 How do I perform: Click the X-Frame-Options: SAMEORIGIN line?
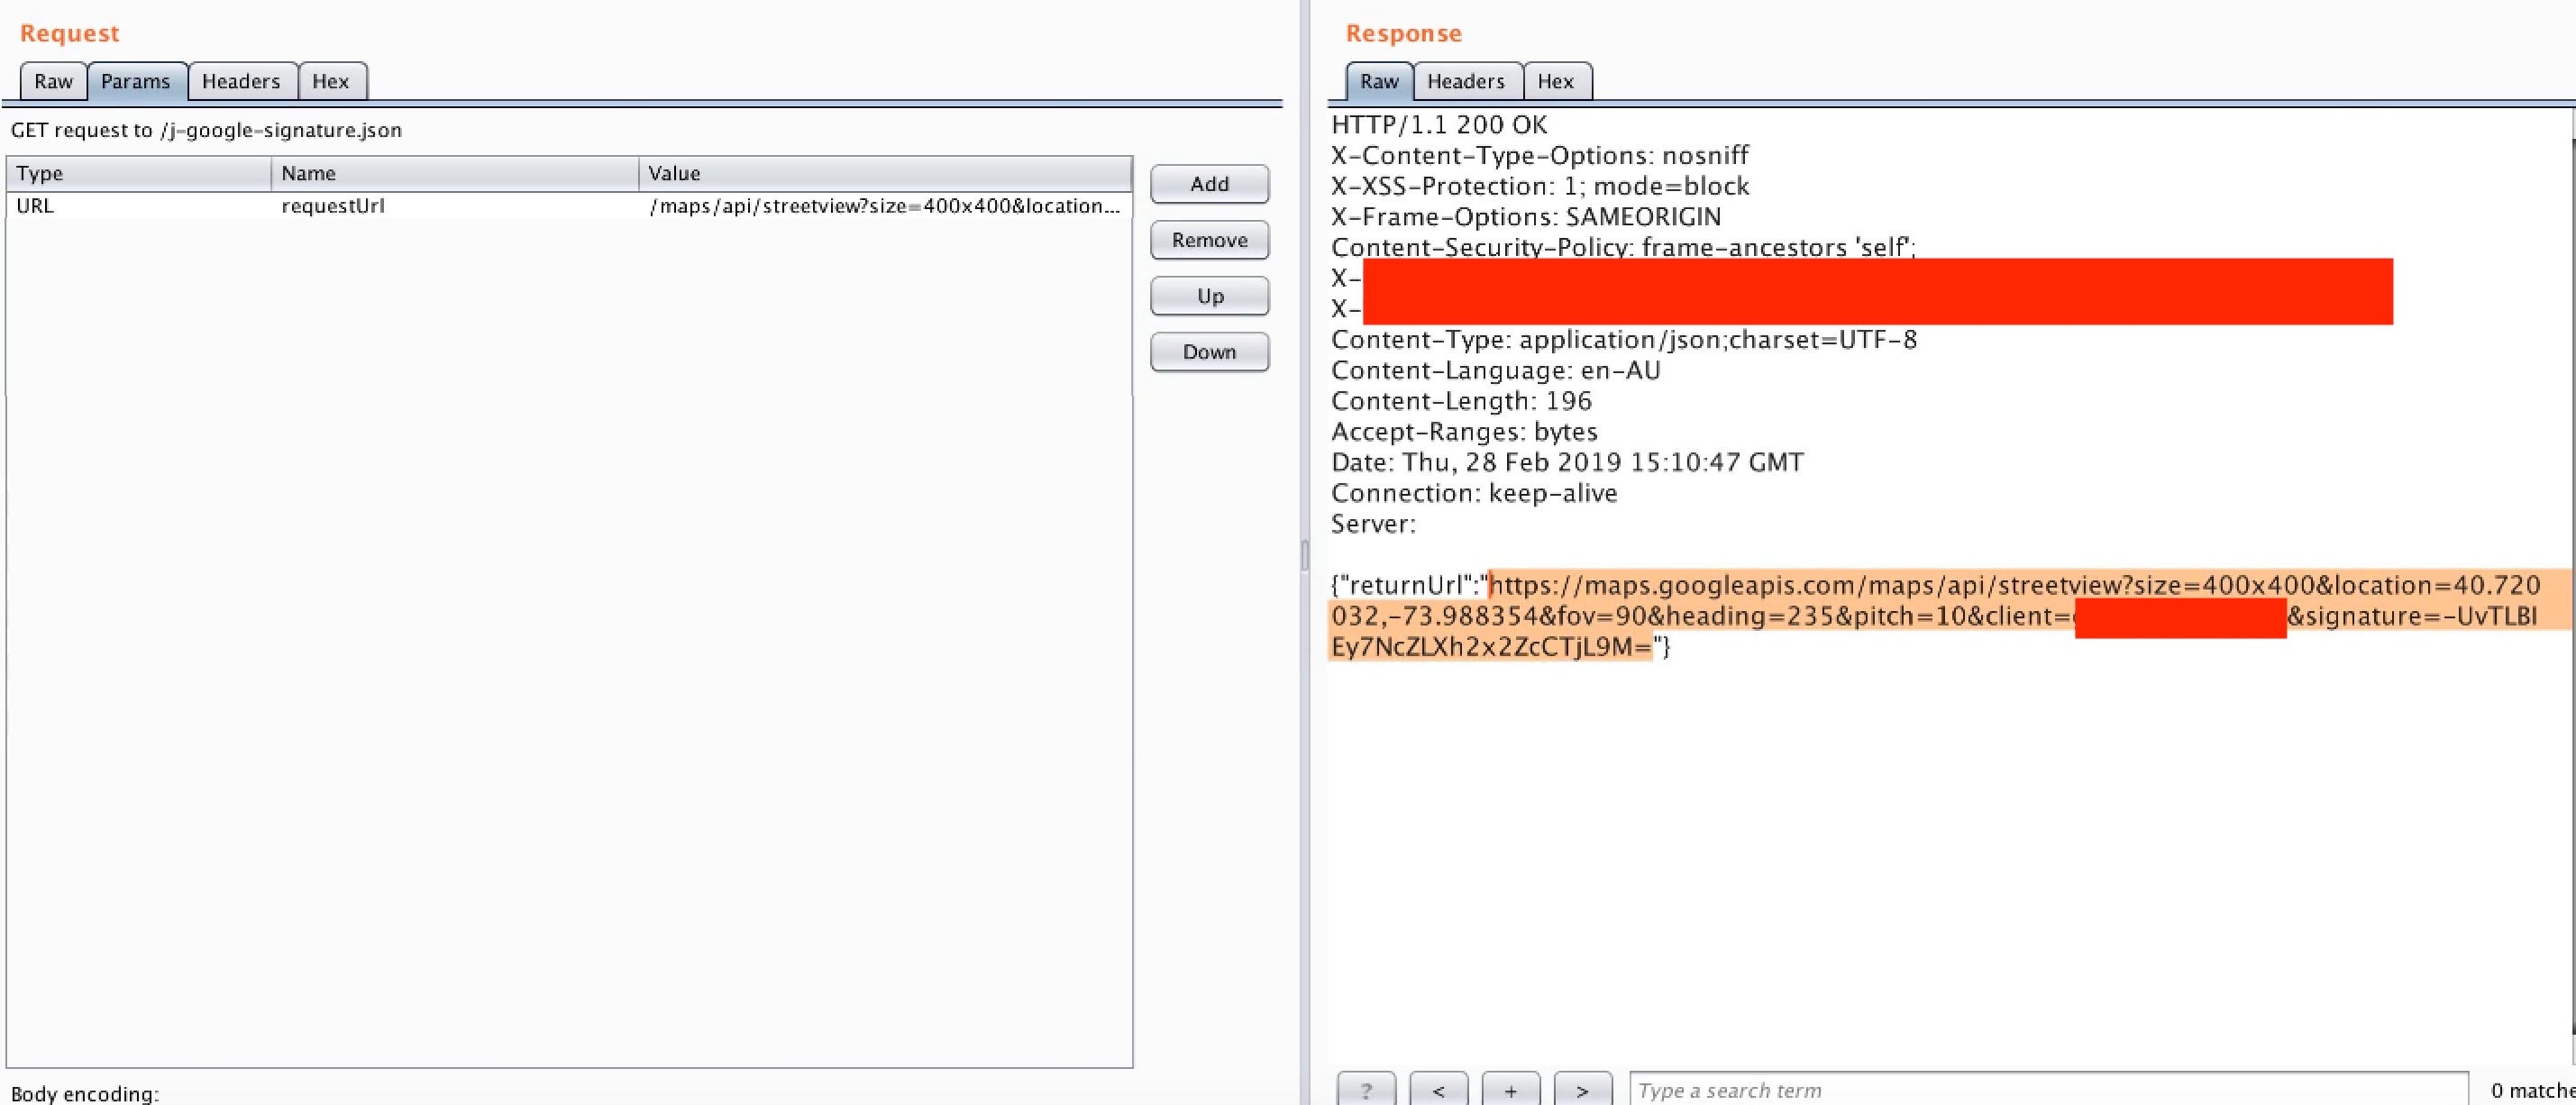coord(1526,217)
